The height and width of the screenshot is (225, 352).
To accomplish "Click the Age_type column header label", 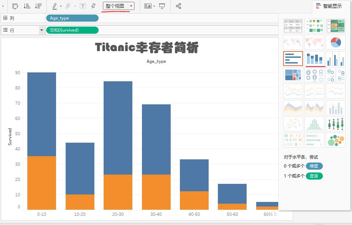I will tap(156, 61).
